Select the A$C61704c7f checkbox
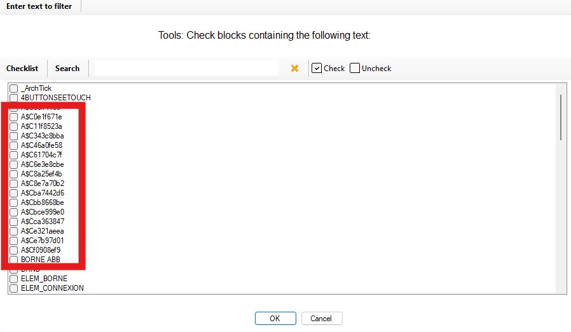The image size is (571, 332). pyautogui.click(x=13, y=155)
